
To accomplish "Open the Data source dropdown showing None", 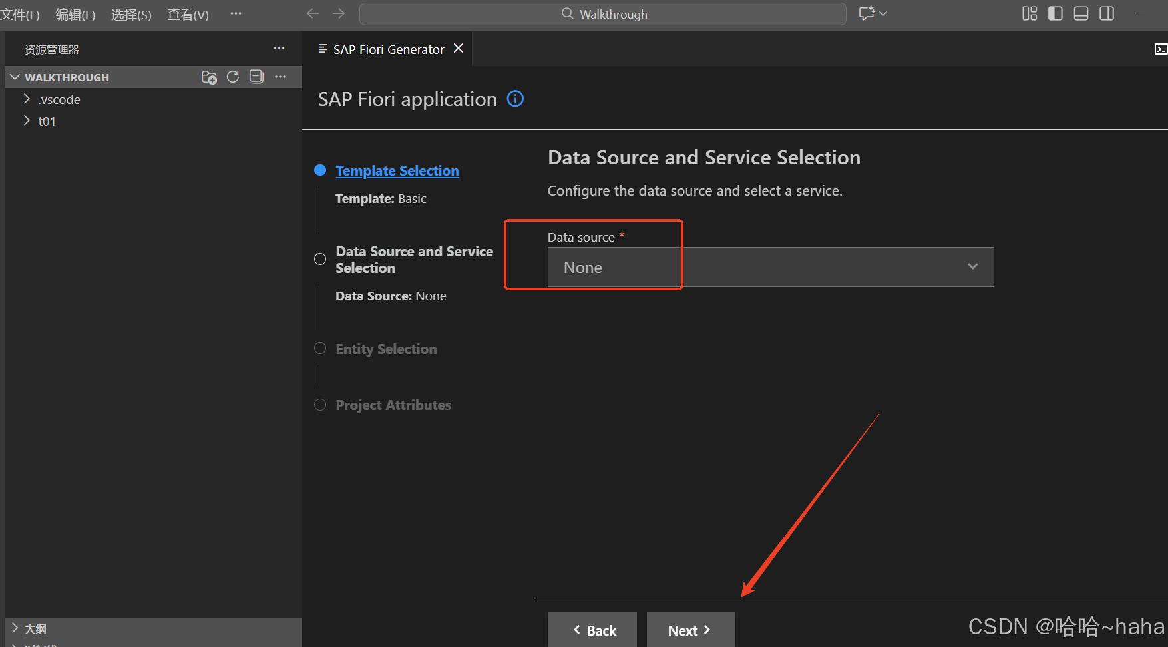I will [x=771, y=267].
